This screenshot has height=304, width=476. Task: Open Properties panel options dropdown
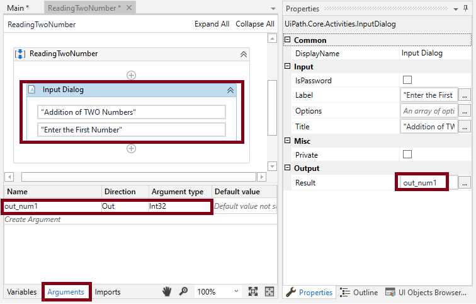[x=456, y=9]
